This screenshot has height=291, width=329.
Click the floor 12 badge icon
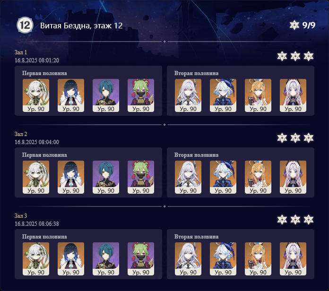tap(25, 25)
